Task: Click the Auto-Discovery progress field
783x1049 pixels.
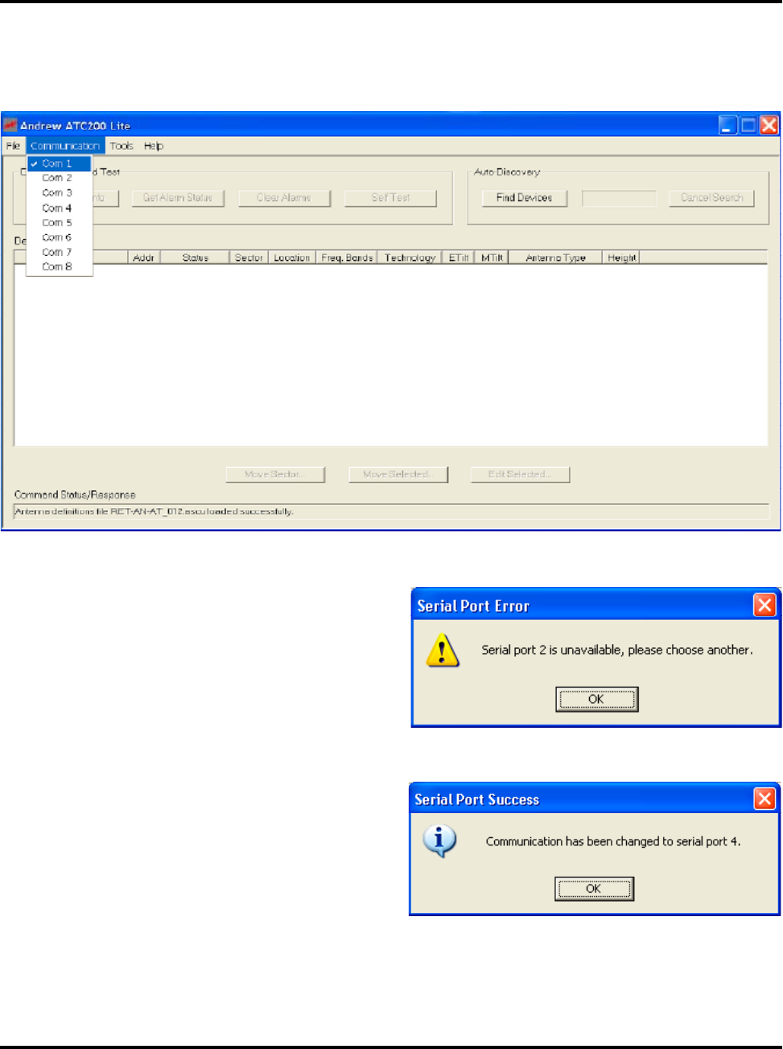Action: click(x=619, y=198)
